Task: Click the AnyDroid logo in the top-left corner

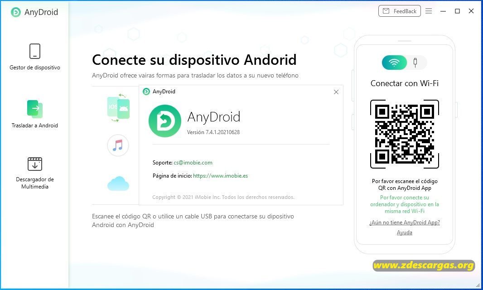Action: (x=16, y=12)
